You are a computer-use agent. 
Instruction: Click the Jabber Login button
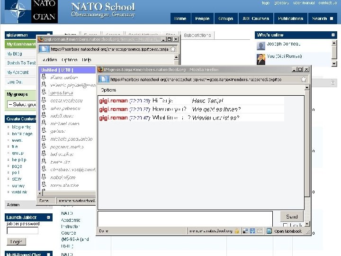pos(16,242)
